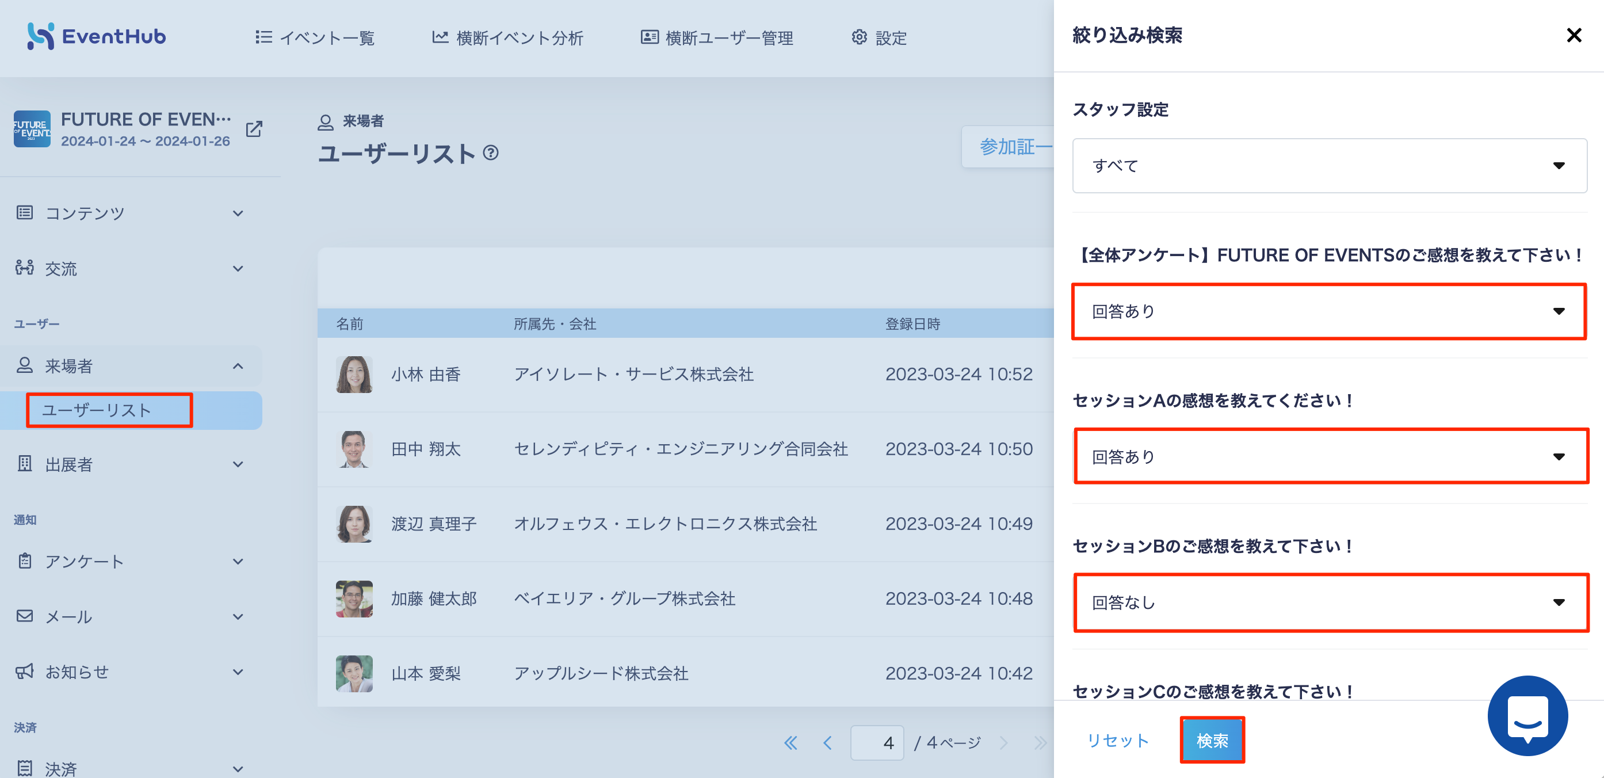Expand the お知らせ sidebar section

point(130,672)
